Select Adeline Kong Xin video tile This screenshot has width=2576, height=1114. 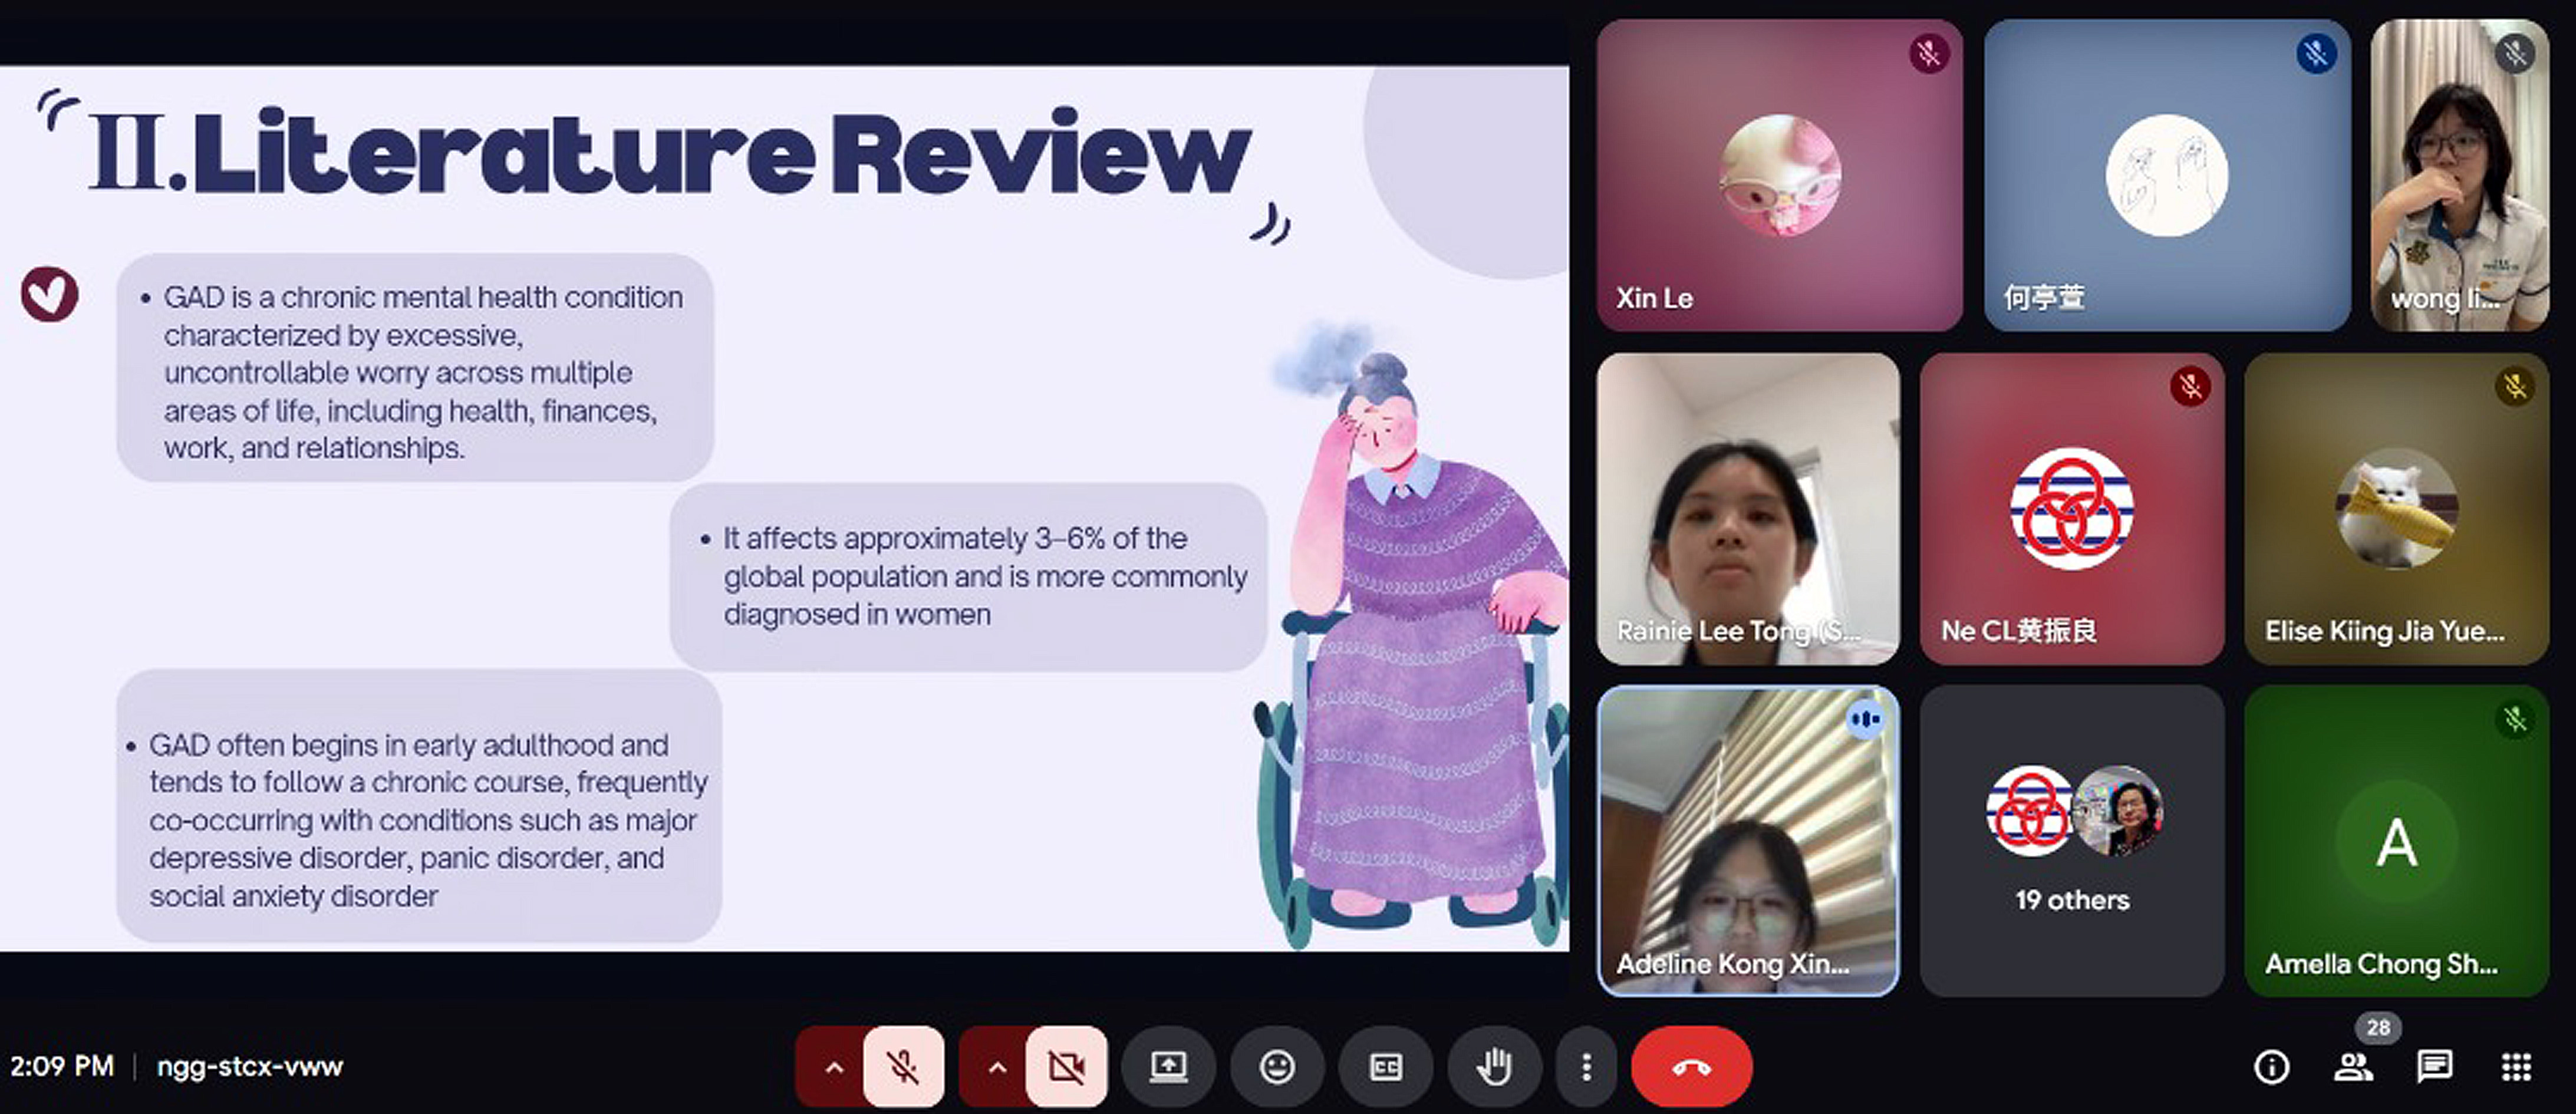point(1747,840)
